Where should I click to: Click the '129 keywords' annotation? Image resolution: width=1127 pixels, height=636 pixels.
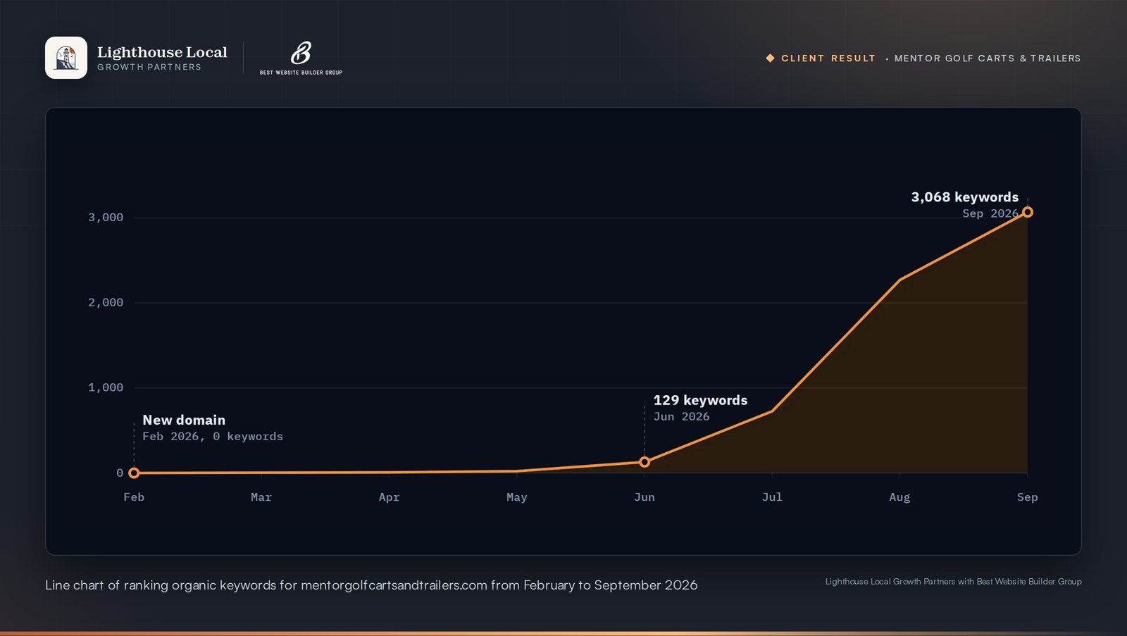click(700, 400)
